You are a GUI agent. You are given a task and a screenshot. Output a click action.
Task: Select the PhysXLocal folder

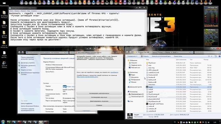152,63
